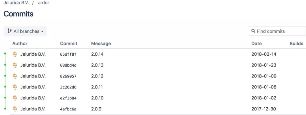This screenshot has height=115, width=306.
Task: Open commit e2f3b84
Action: click(x=68, y=98)
